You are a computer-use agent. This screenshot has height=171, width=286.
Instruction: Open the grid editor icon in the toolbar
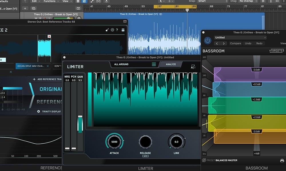pos(78,1)
